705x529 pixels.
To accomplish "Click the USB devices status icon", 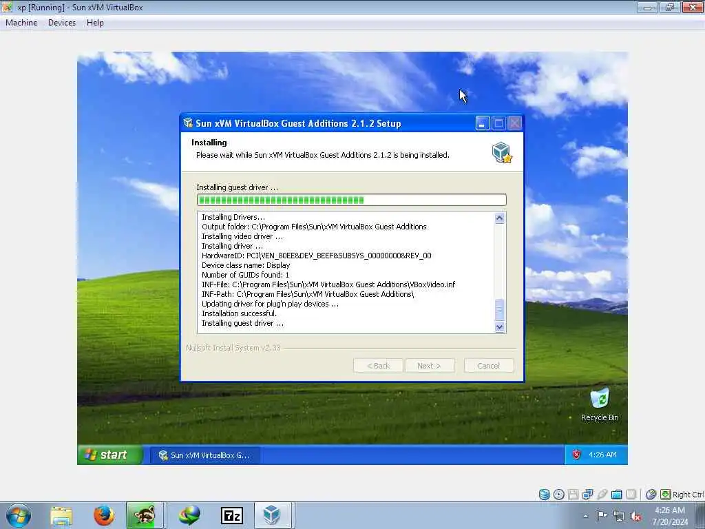I will [602, 495].
